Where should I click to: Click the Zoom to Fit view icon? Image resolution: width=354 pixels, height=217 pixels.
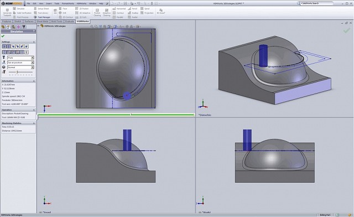click(x=92, y=27)
